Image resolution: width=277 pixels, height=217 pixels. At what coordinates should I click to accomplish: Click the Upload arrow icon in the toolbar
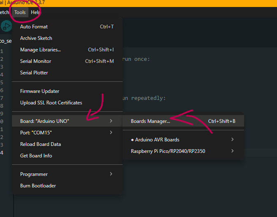point(6,27)
